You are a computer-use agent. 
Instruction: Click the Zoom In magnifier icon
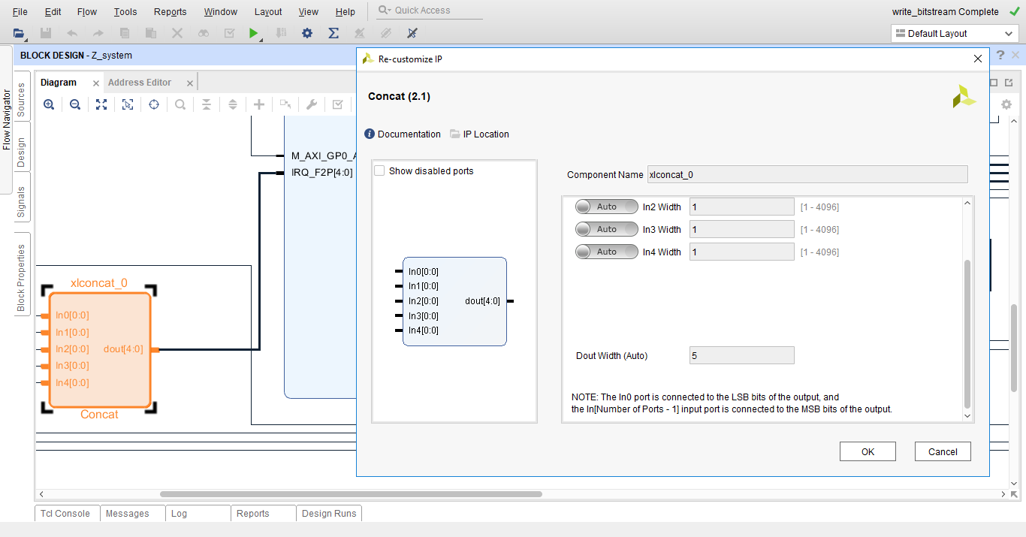tap(49, 104)
